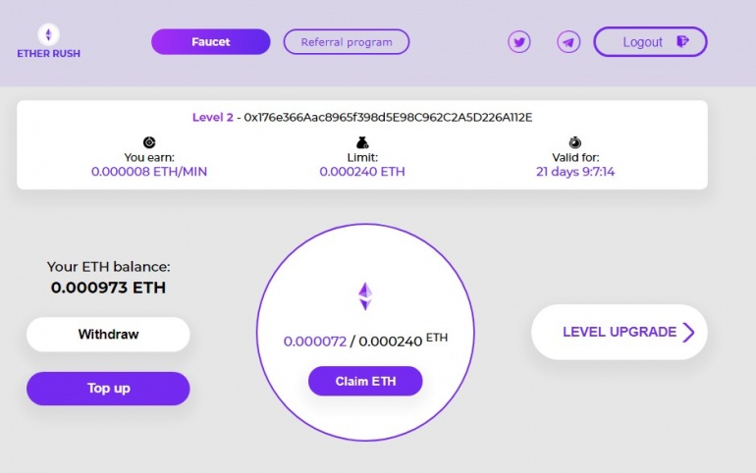
Task: Open the Twitter icon link
Action: (x=519, y=42)
